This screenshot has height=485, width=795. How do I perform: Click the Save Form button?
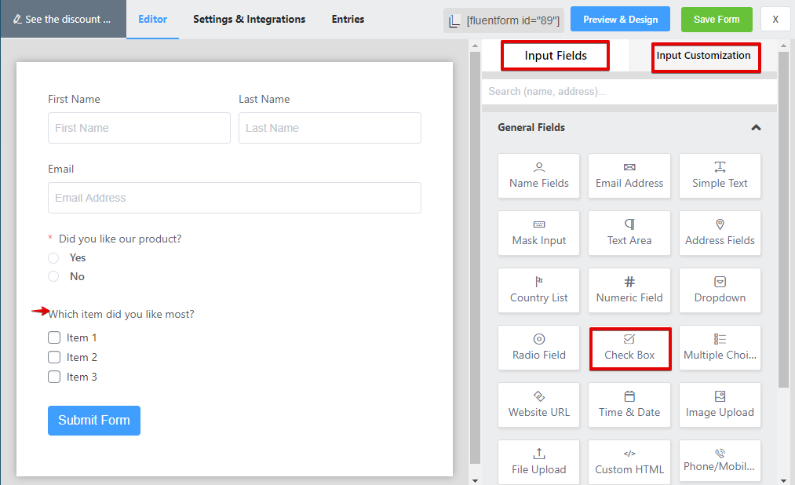tap(717, 20)
